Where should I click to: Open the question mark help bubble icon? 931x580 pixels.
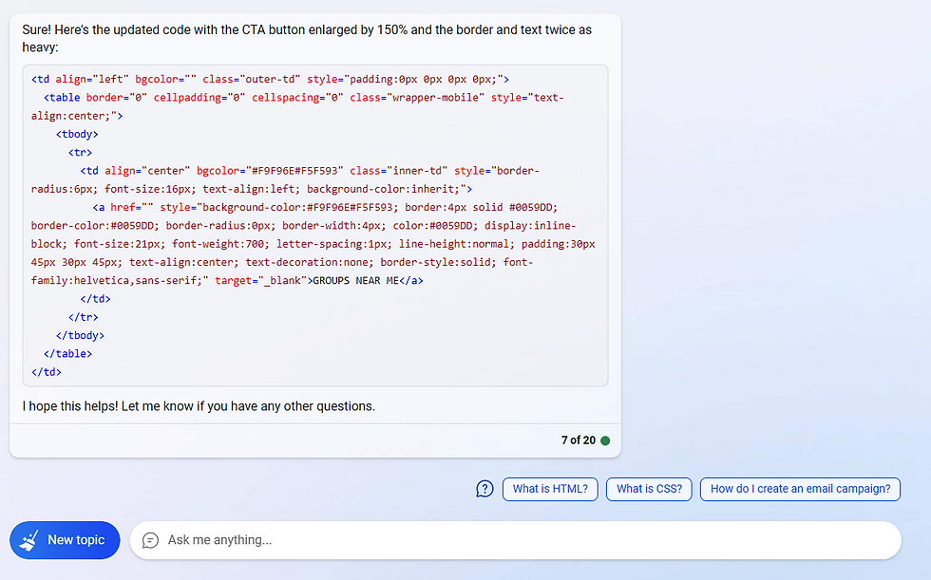[x=484, y=488]
